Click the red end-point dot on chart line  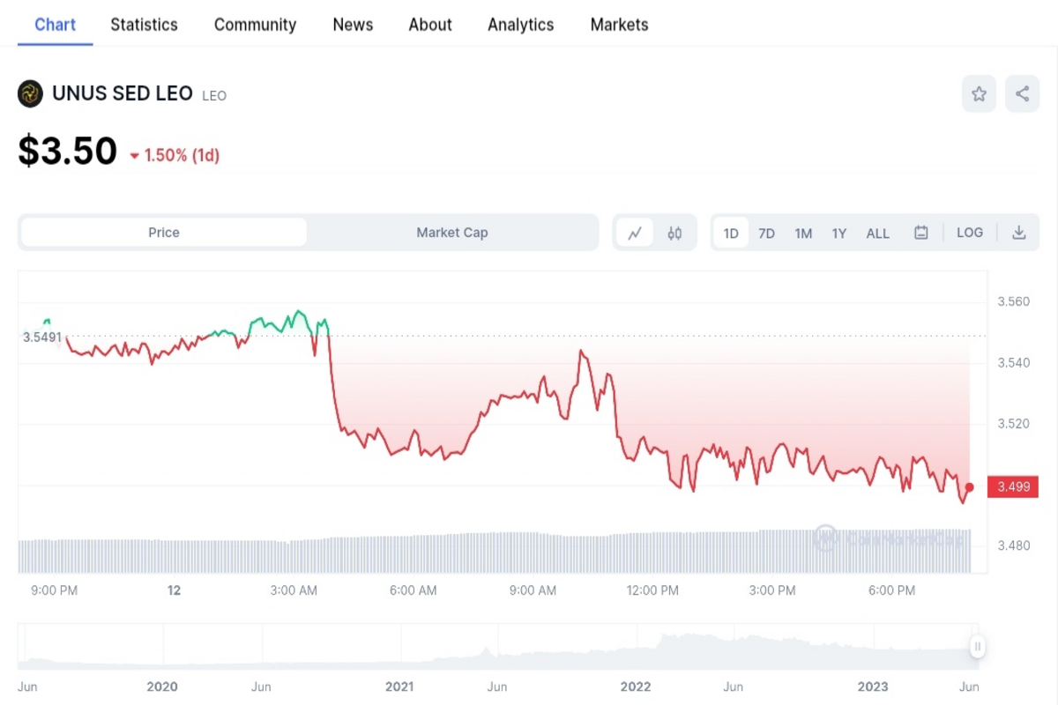tap(970, 487)
